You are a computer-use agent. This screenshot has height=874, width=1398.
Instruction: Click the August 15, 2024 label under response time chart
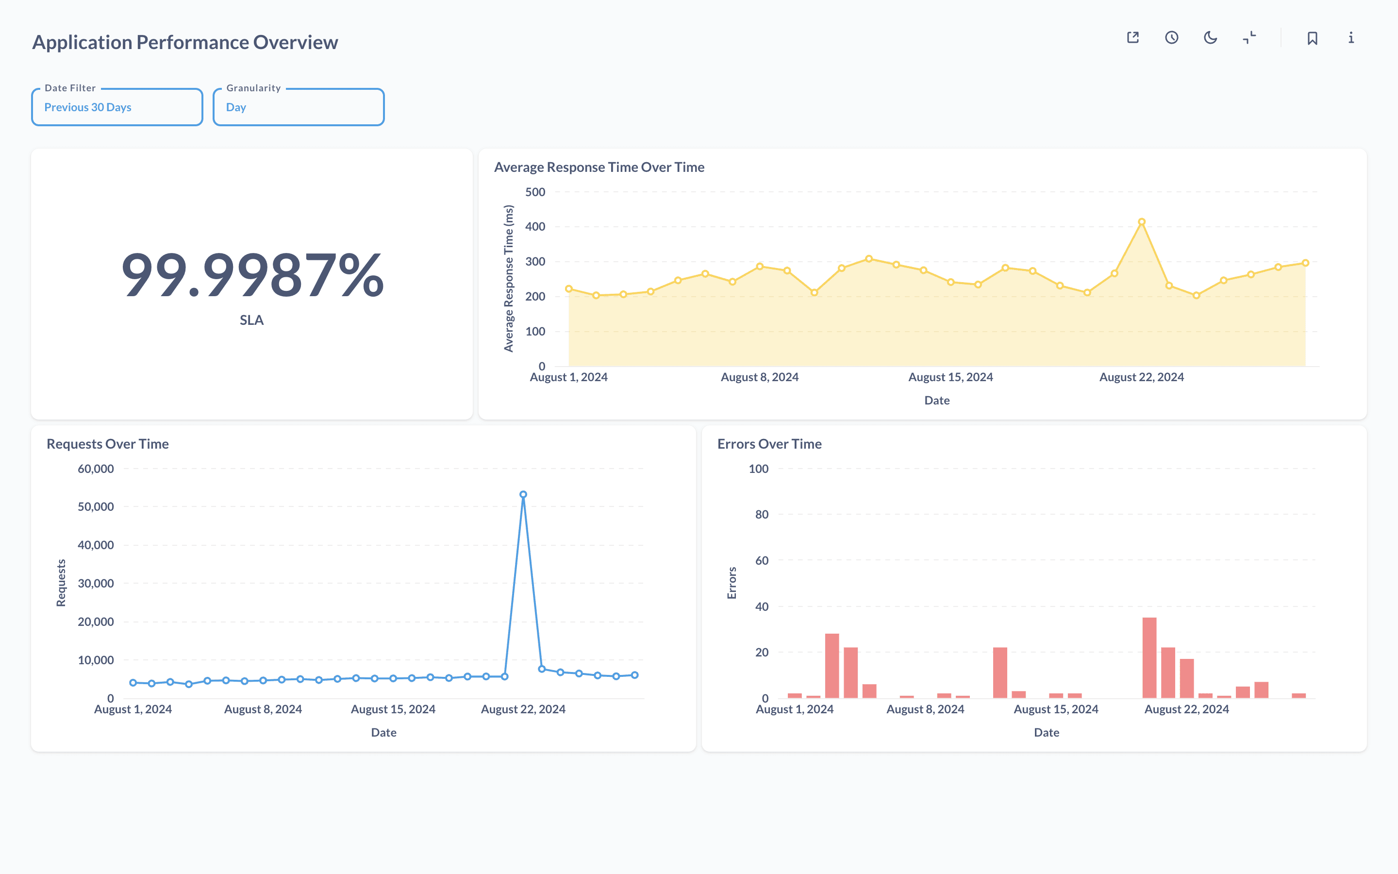tap(951, 377)
